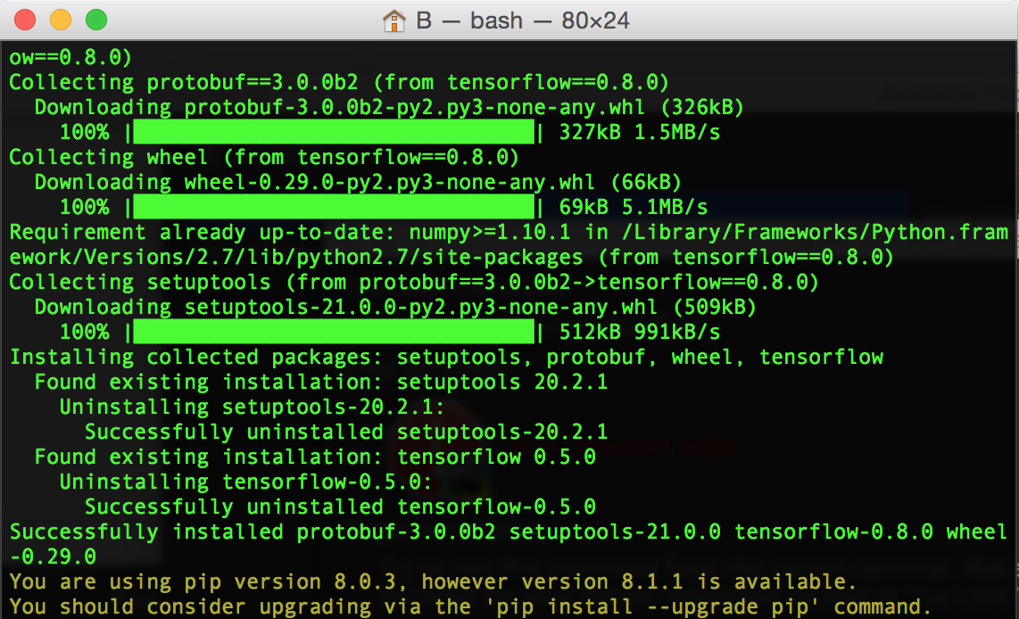Click 'Found existing installation: tensorflow 0.5.0'

coord(315,457)
